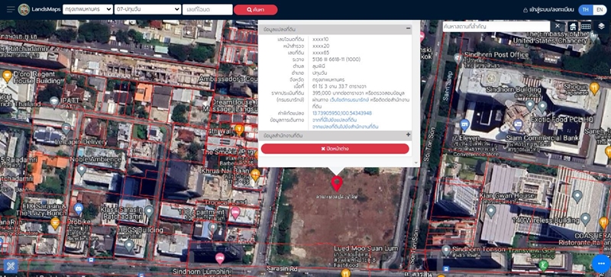Screen dimensions: 611x277
Task: Expand the land office info section
Action: (x=408, y=135)
